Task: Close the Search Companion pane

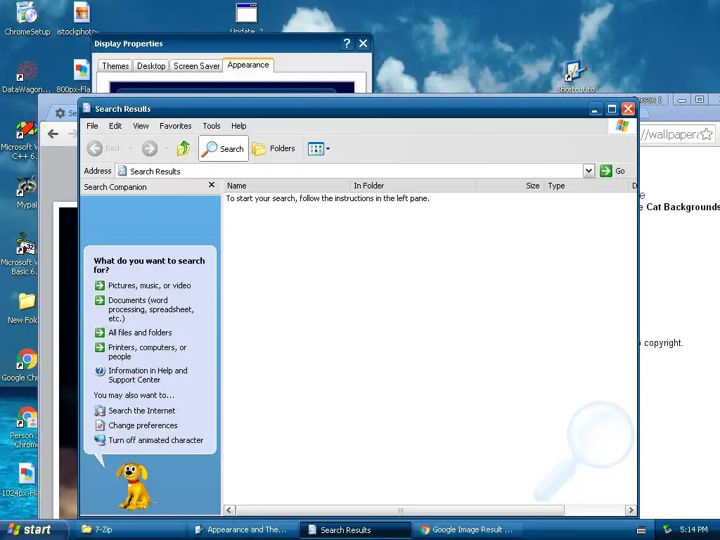Action: point(211,185)
